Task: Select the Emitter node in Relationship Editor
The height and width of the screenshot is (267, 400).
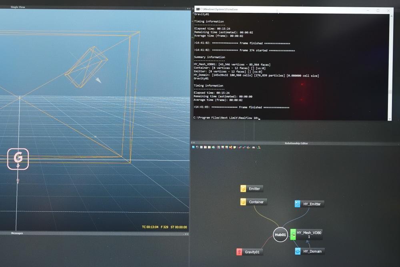Action: (252, 189)
